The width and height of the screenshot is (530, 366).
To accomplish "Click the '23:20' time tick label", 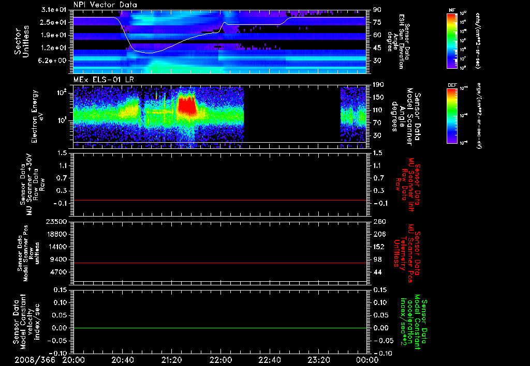I will (318, 360).
